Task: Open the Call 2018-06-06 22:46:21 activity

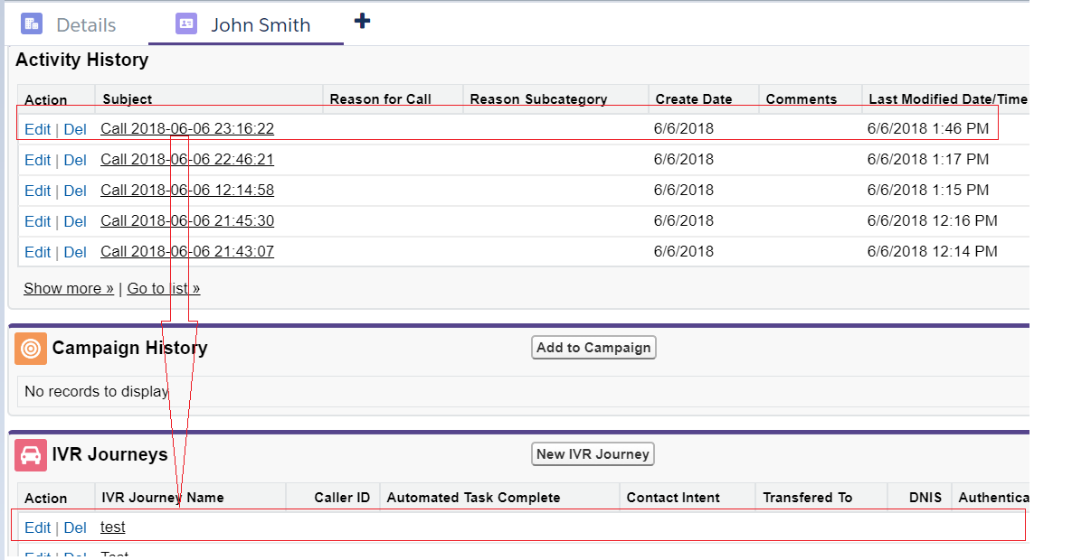Action: pyautogui.click(x=186, y=160)
